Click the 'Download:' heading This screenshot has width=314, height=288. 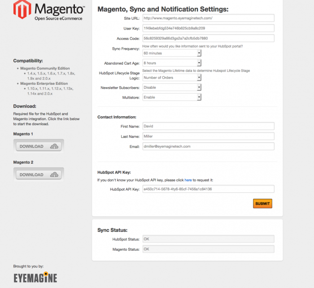pyautogui.click(x=25, y=106)
